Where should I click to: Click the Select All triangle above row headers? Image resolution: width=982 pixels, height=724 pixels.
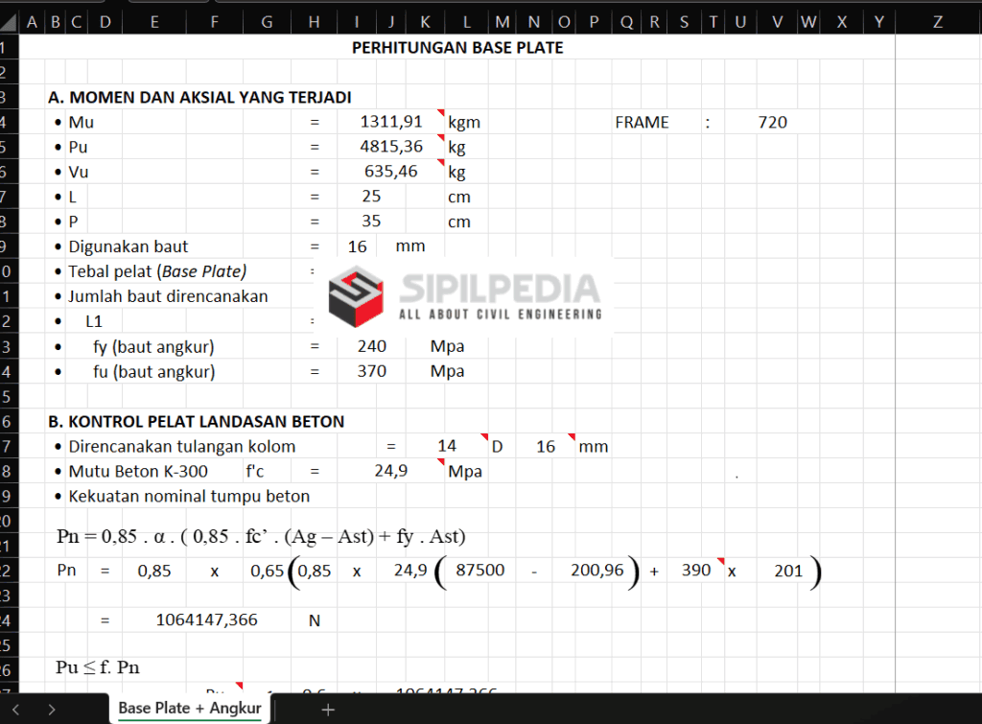tap(9, 20)
